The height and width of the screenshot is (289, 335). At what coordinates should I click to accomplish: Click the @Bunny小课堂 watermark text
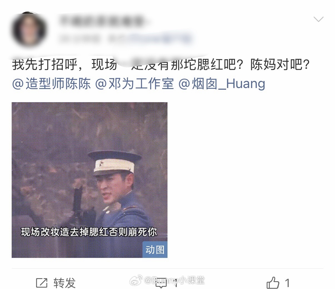pyautogui.click(x=174, y=280)
